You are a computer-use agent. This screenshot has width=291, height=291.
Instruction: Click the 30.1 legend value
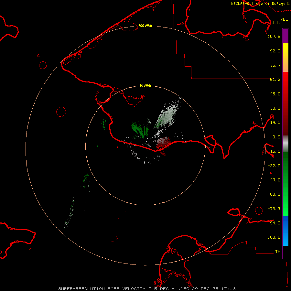point(275,108)
